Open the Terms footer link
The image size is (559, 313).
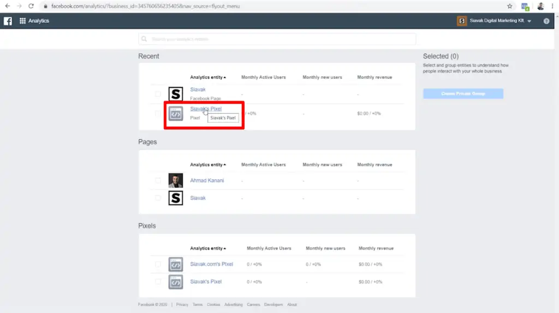pos(198,304)
